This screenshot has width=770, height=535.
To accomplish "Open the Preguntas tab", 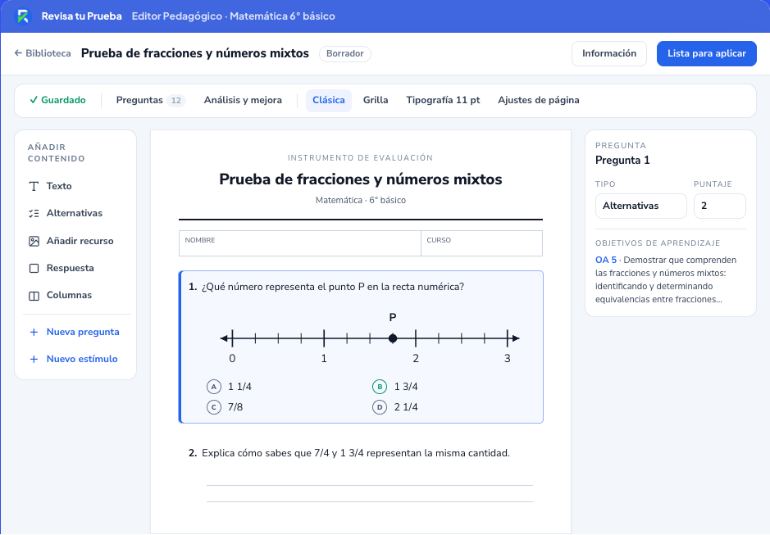I will [x=150, y=100].
